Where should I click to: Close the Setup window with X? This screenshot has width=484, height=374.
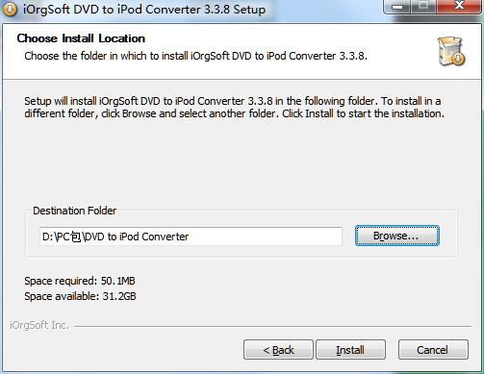coord(459,7)
